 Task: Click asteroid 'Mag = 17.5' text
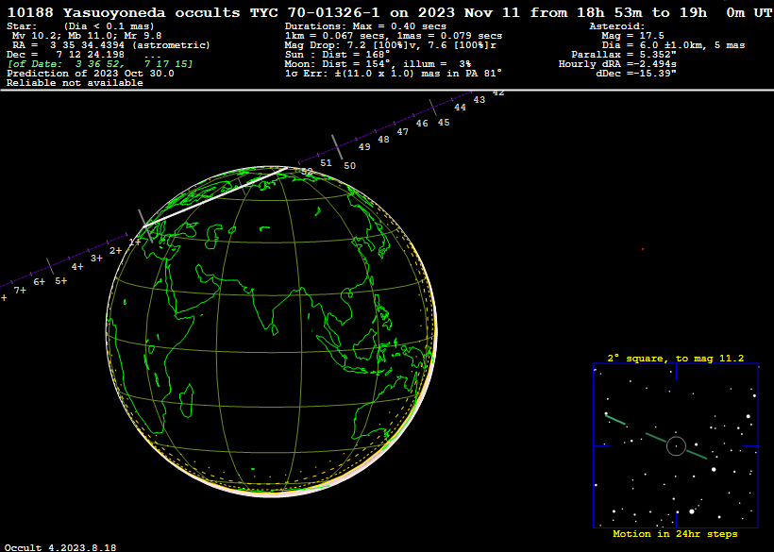(632, 36)
